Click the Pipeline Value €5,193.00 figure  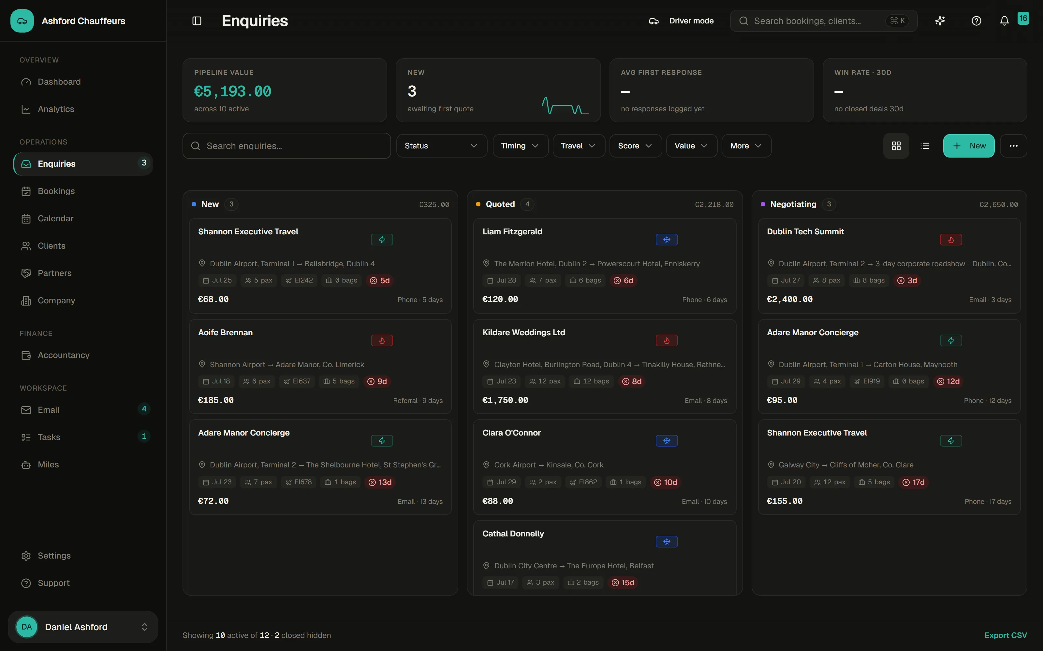coord(233,91)
